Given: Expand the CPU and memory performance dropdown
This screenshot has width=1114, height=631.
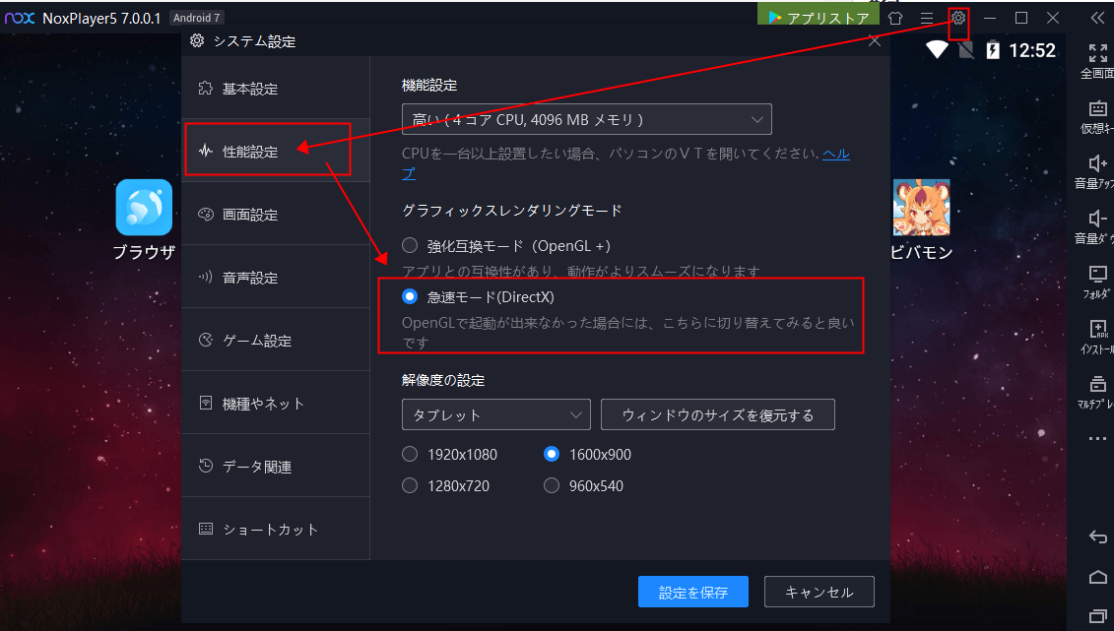Looking at the screenshot, I should (x=587, y=119).
